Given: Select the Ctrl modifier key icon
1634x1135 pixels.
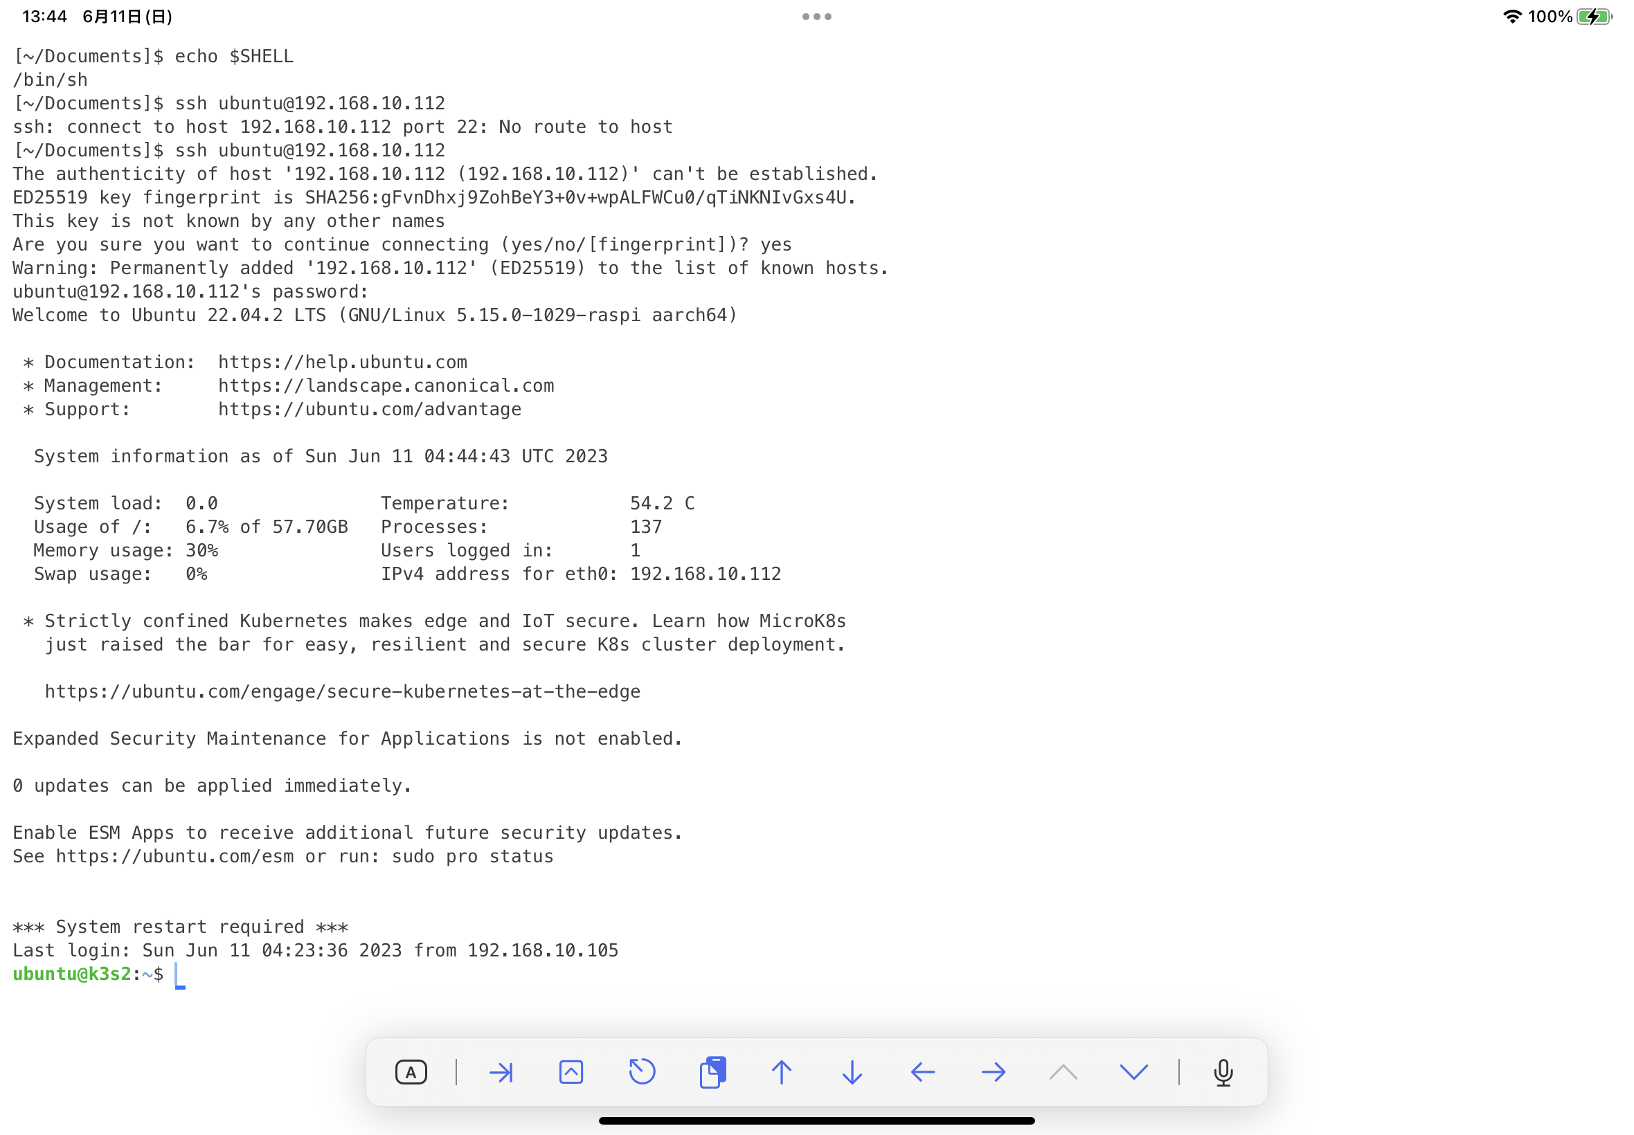Looking at the screenshot, I should 571,1073.
